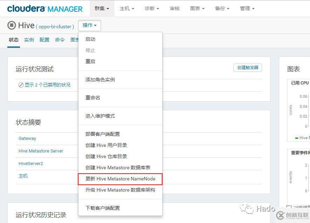This screenshot has height=223, width=310.
Task: Click the 创建触发器 button
Action: (x=248, y=68)
